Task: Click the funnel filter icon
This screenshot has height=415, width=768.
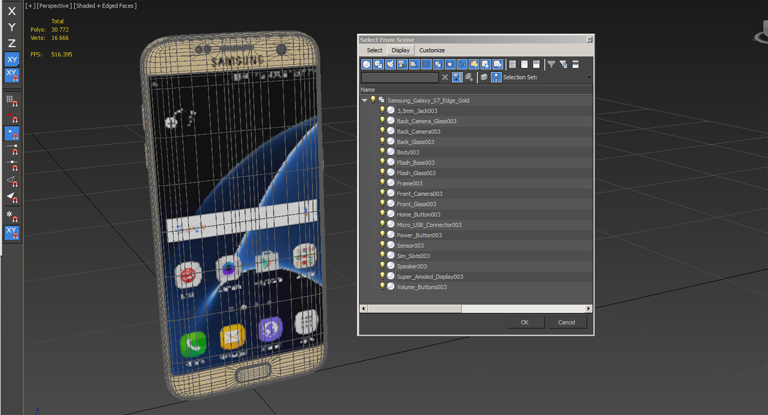Action: pyautogui.click(x=552, y=64)
